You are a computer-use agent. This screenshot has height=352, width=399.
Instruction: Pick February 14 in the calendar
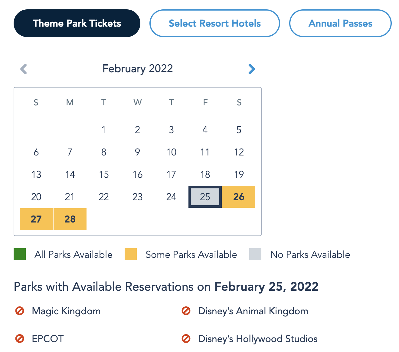pyautogui.click(x=70, y=174)
